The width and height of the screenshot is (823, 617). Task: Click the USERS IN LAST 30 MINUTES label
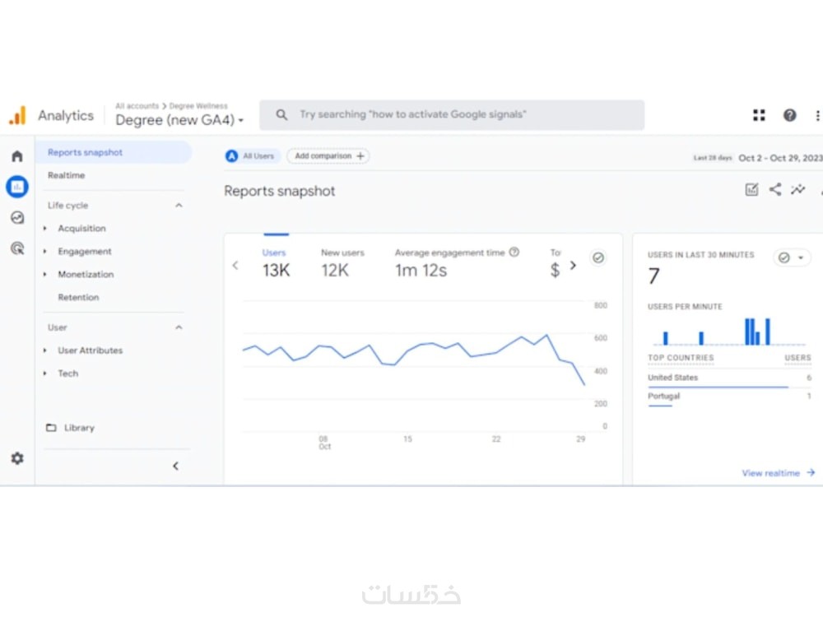pos(700,255)
